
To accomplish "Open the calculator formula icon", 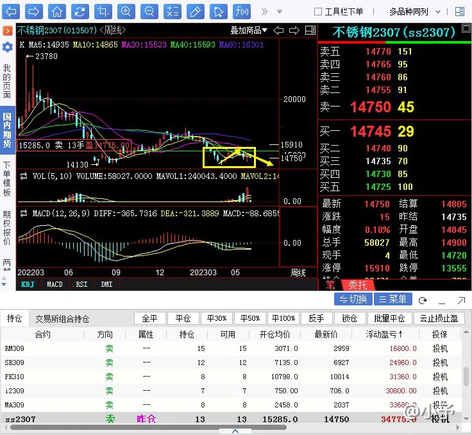I will (173, 12).
